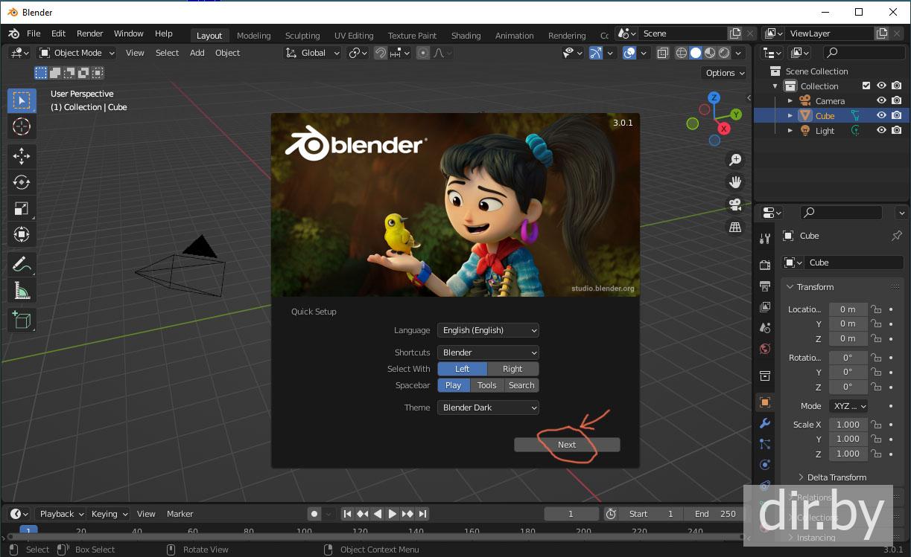The width and height of the screenshot is (911, 557).
Task: Click the timeline playhead at frame 1
Action: point(28,531)
